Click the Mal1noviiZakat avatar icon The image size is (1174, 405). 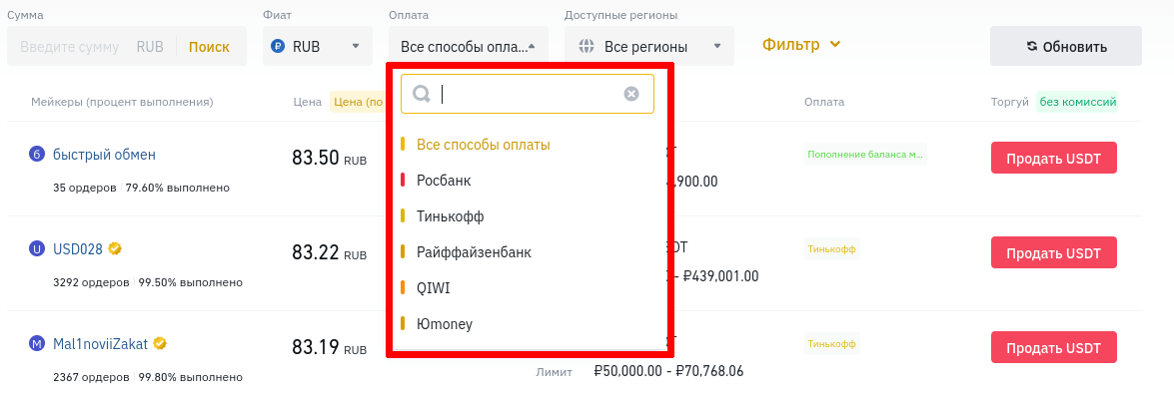click(37, 344)
